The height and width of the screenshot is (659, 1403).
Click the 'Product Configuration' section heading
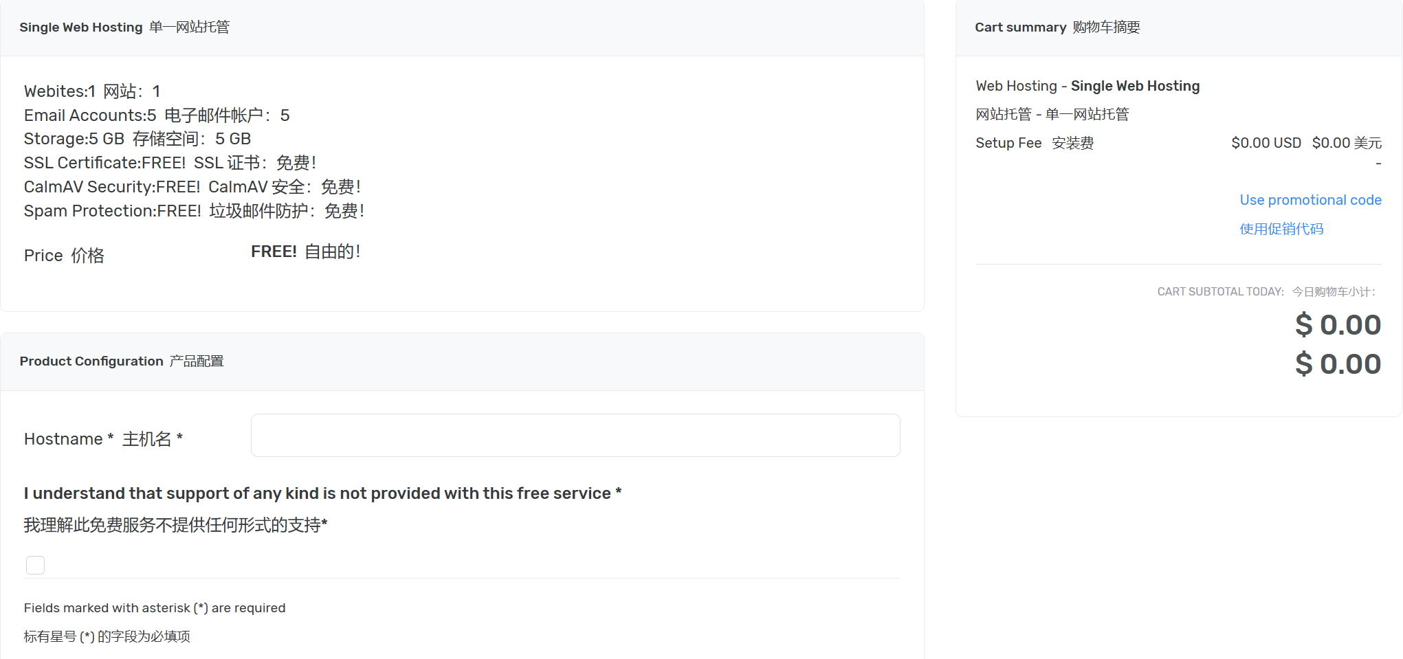[x=91, y=361]
